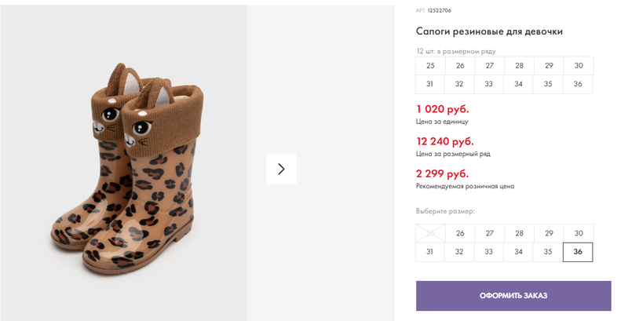Pick size 31 in size selector
This screenshot has width=628, height=321.
429,252
